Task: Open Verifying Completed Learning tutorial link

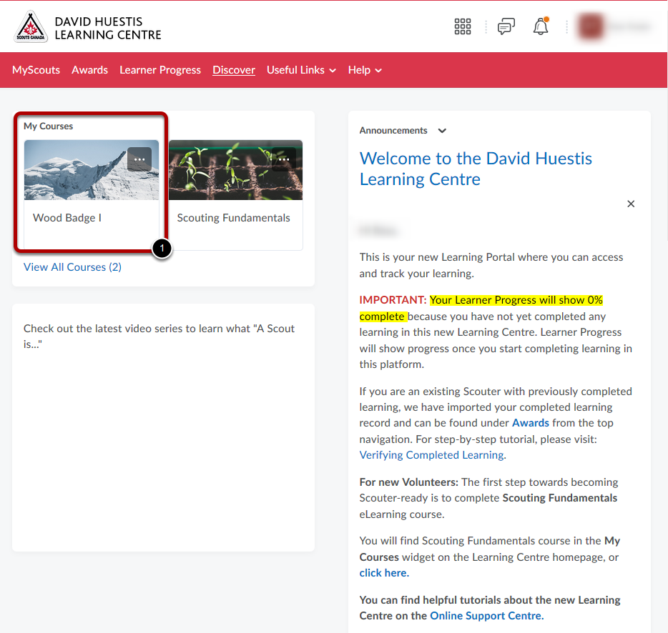Action: [x=431, y=454]
